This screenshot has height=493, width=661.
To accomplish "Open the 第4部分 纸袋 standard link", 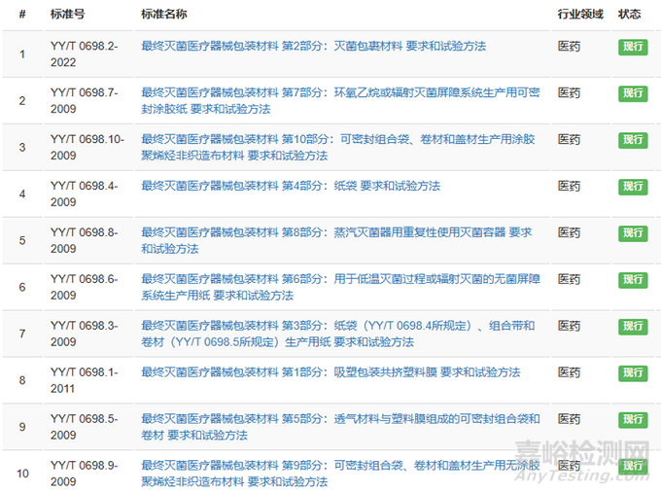I will [291, 187].
